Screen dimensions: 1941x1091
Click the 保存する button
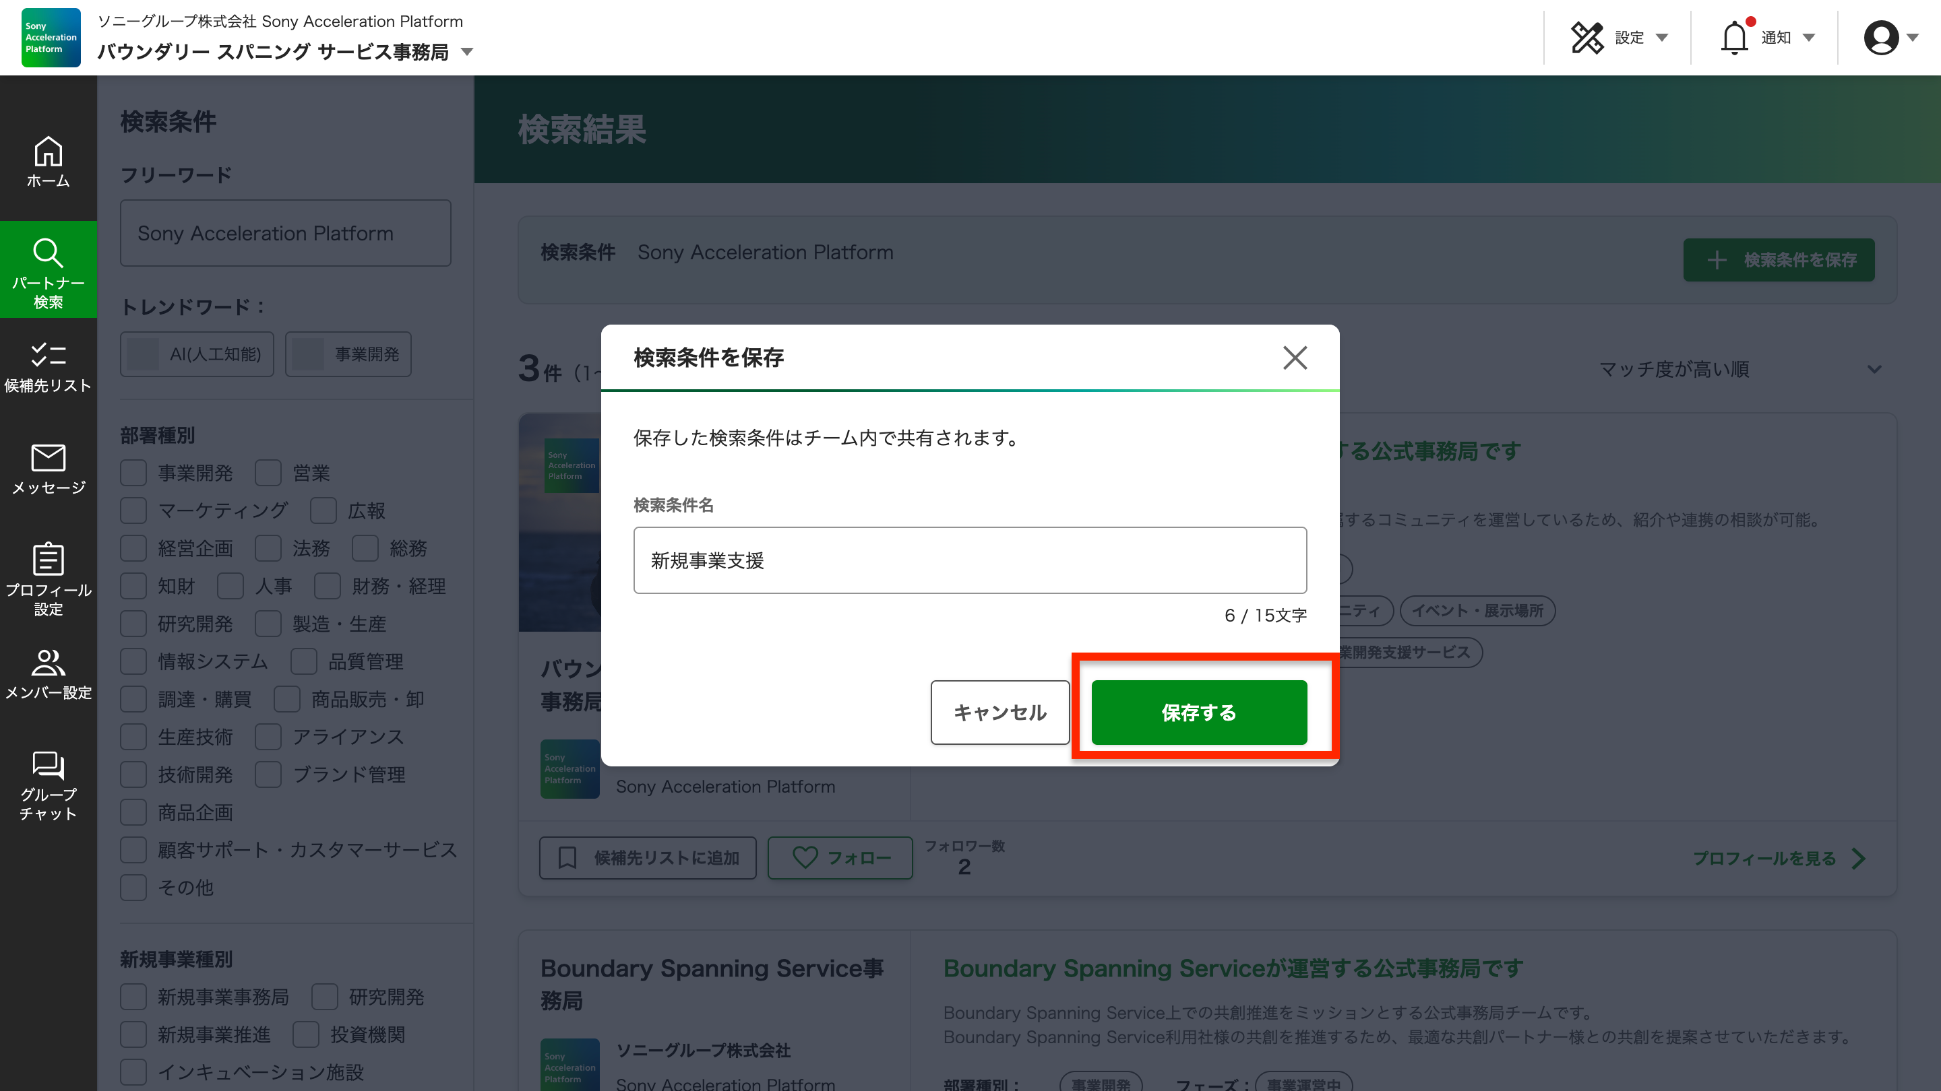(x=1198, y=713)
